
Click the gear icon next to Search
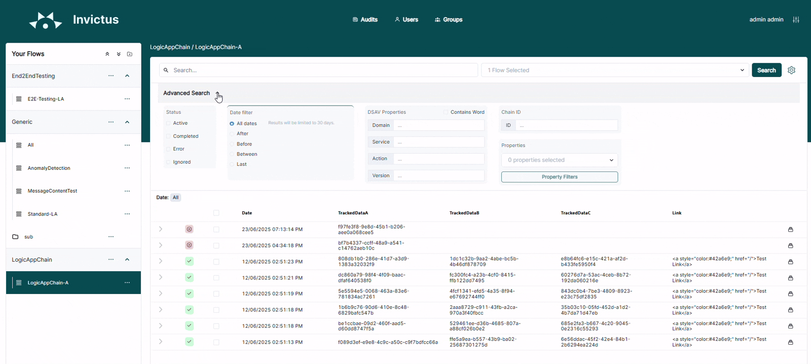tap(791, 70)
